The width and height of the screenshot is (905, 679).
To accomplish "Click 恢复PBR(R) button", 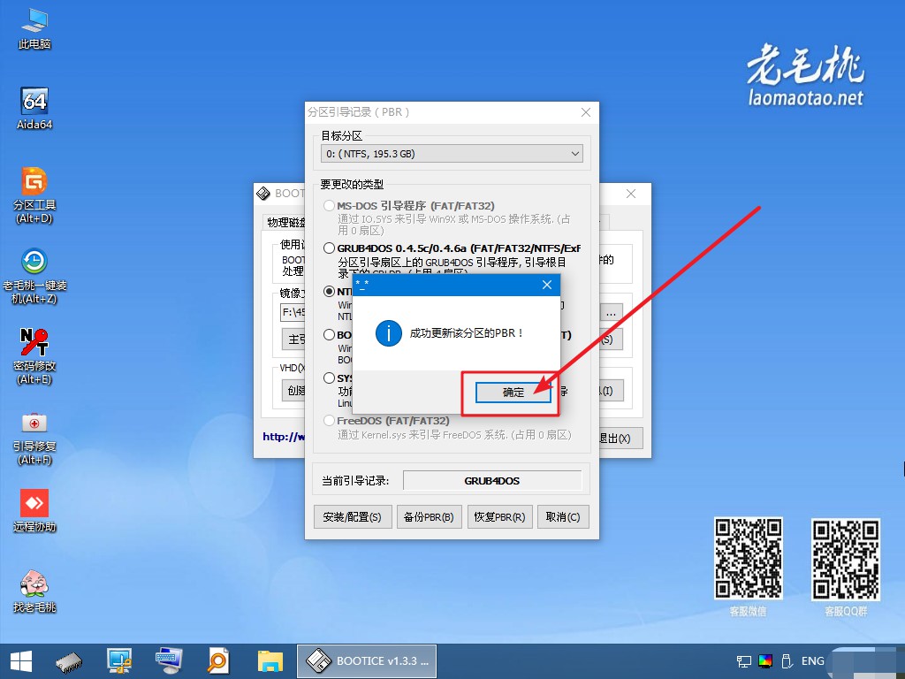I will coord(500,516).
